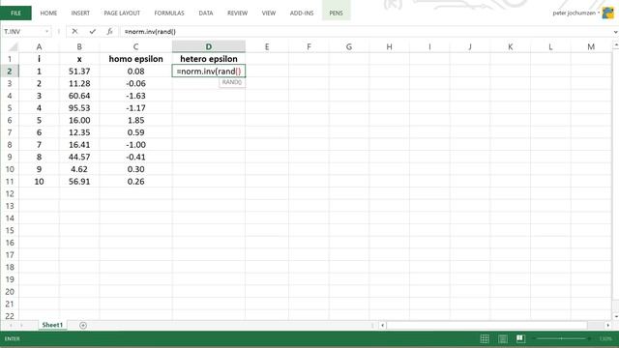The height and width of the screenshot is (348, 619).
Task: Adjust the zoom slider in status bar
Action: pyautogui.click(x=561, y=338)
